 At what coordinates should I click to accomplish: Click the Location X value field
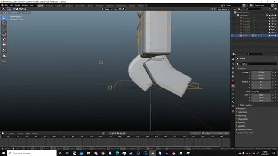261,72
